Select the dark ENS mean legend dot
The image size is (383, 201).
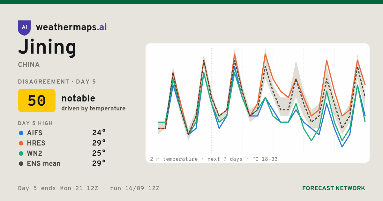click(x=21, y=164)
